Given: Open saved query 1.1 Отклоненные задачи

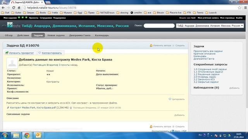Looking at the screenshot, I should coord(208,72).
